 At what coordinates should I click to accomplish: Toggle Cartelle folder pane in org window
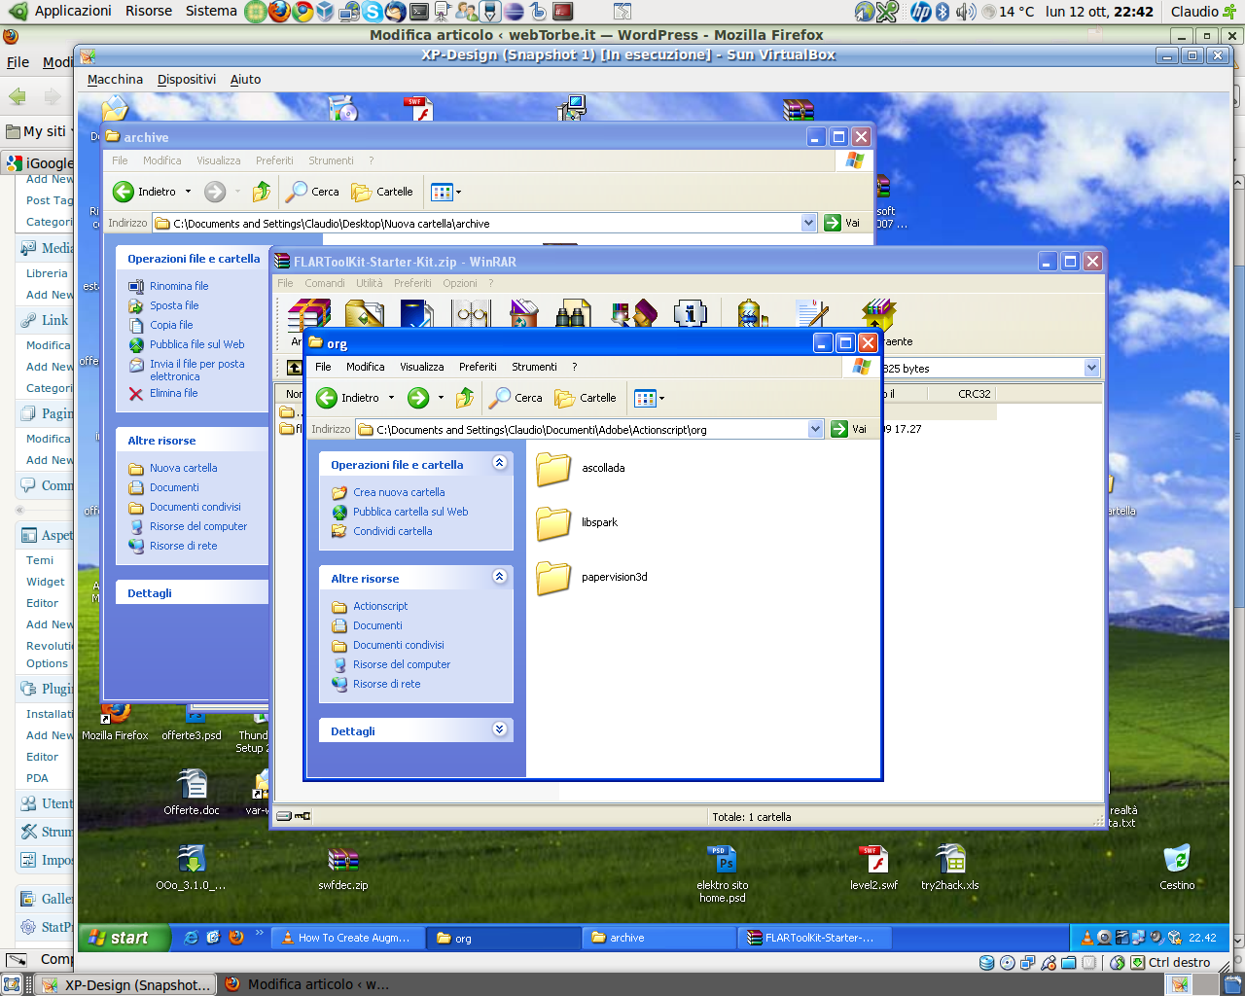586,398
